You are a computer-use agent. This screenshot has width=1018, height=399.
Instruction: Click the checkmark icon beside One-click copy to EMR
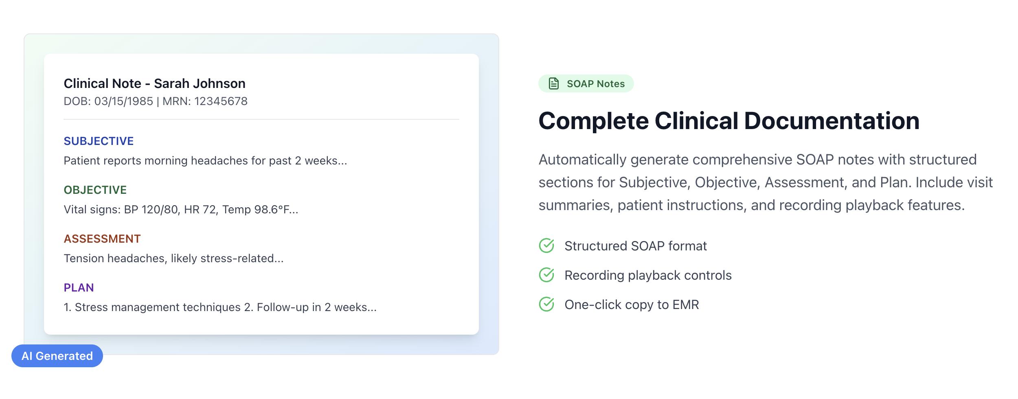tap(546, 304)
